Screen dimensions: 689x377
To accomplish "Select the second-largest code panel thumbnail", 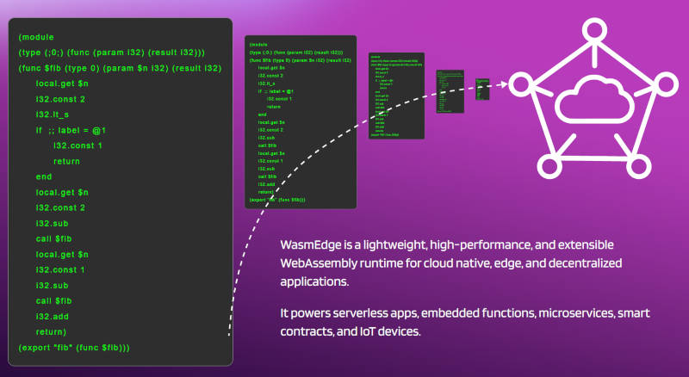I will pyautogui.click(x=301, y=121).
